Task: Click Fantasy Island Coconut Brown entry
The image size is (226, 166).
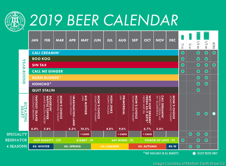Action: pos(35,112)
